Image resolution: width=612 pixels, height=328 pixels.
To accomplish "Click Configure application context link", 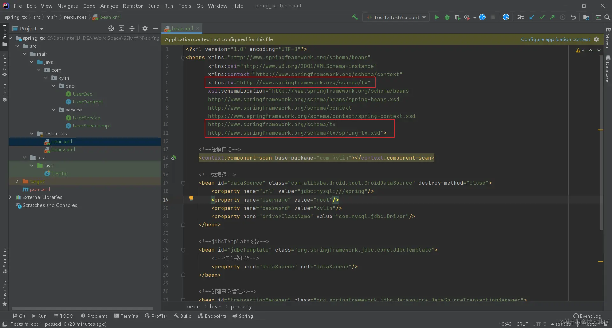I will [x=556, y=39].
